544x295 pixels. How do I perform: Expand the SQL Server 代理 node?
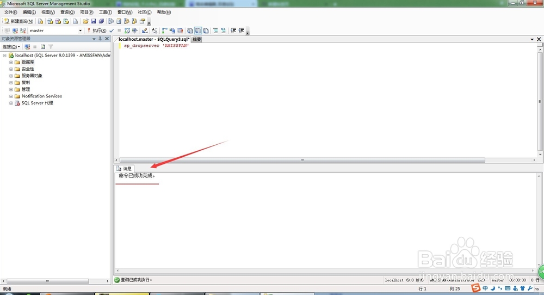click(x=11, y=103)
